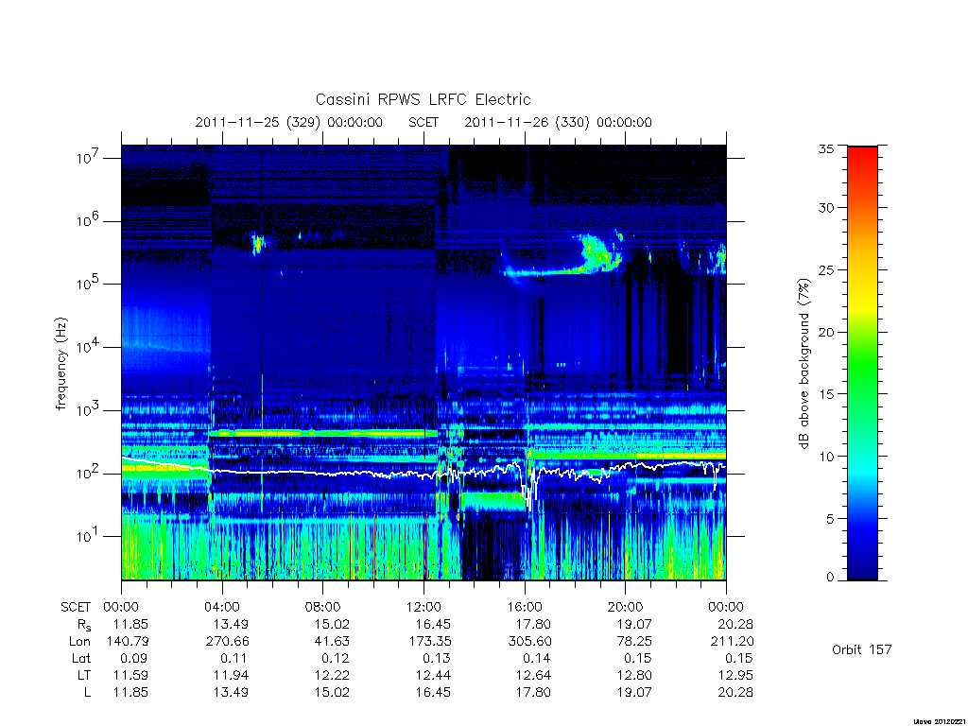
Task: Click the title "Cassini RPWS LRFC Electric"
Action: pyautogui.click(x=423, y=99)
